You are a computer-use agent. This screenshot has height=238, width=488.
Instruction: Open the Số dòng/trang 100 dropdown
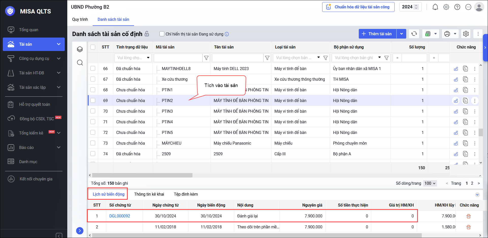[430, 183]
